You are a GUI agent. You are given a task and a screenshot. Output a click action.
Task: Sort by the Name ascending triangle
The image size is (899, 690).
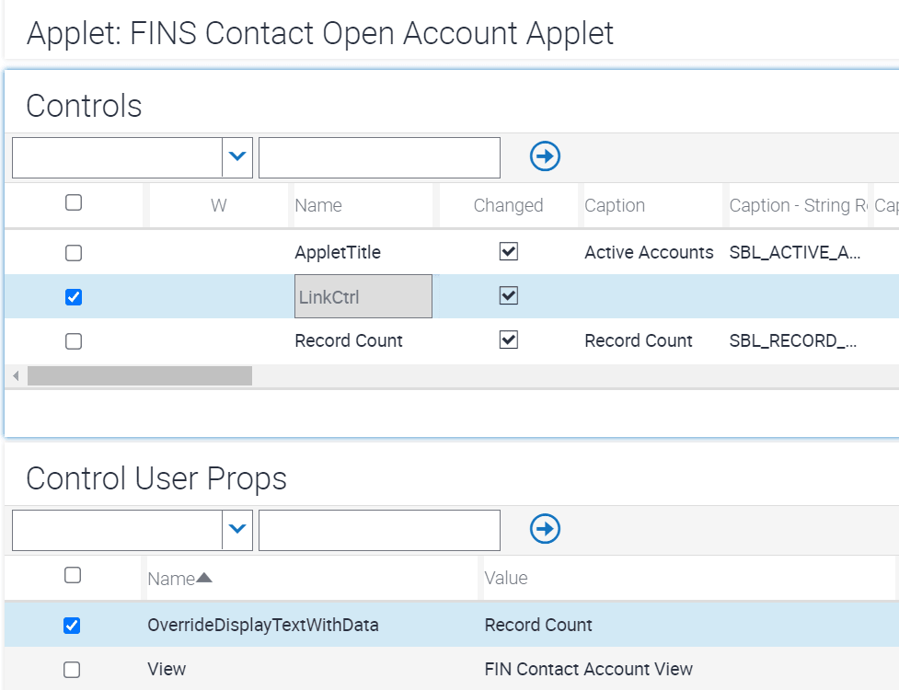click(204, 578)
